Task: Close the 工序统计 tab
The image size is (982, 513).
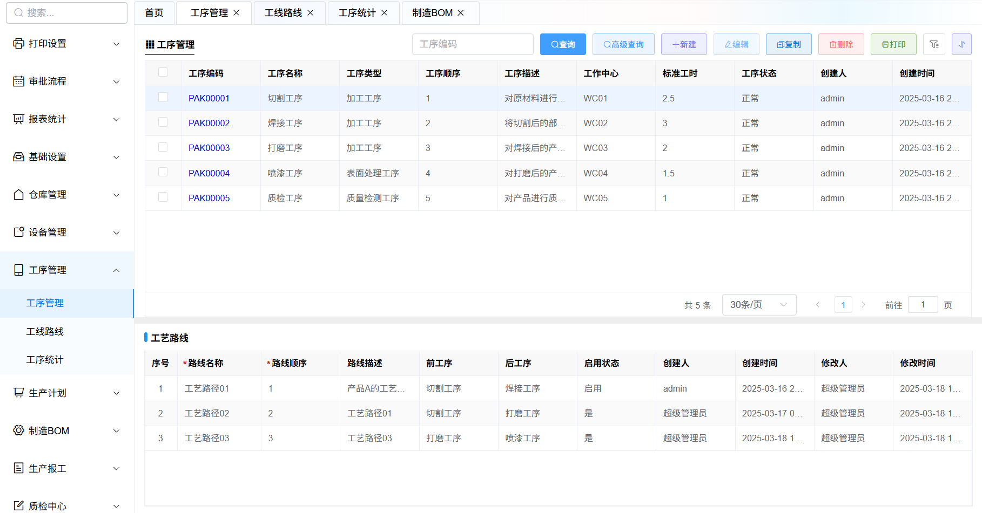Action: 384,13
